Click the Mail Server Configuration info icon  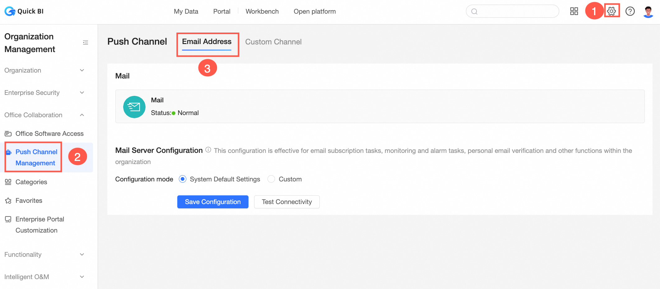pos(208,150)
